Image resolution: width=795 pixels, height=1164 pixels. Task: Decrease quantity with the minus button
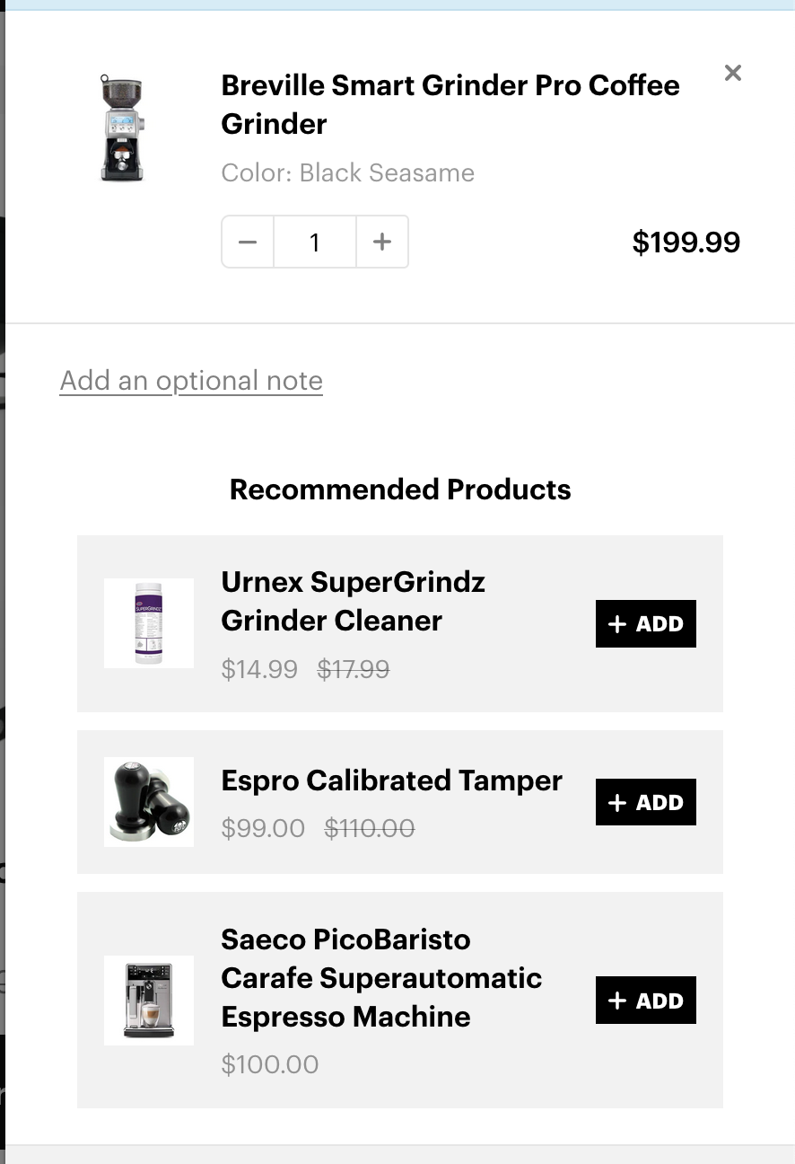pos(248,242)
